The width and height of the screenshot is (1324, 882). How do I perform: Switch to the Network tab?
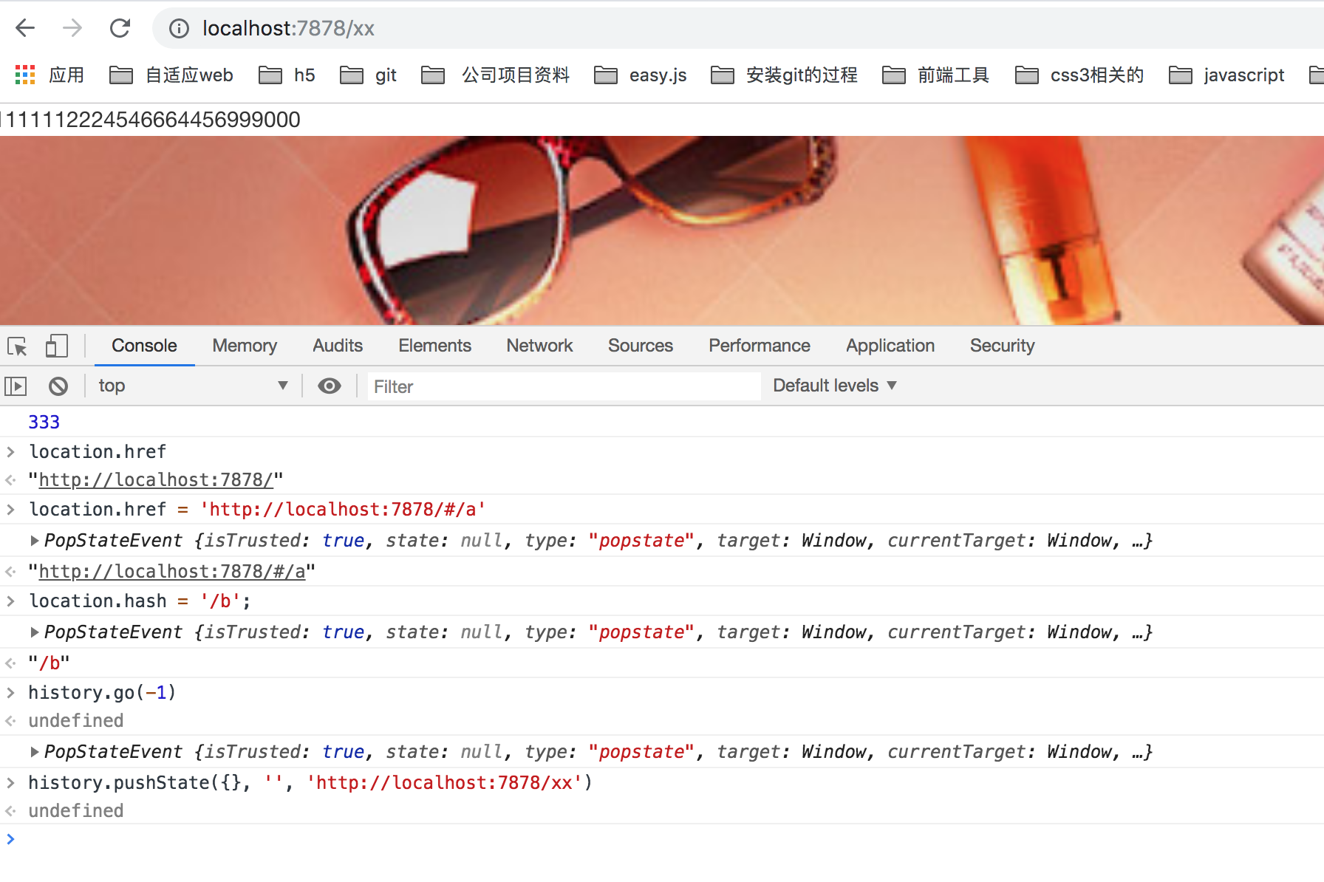[x=539, y=346]
